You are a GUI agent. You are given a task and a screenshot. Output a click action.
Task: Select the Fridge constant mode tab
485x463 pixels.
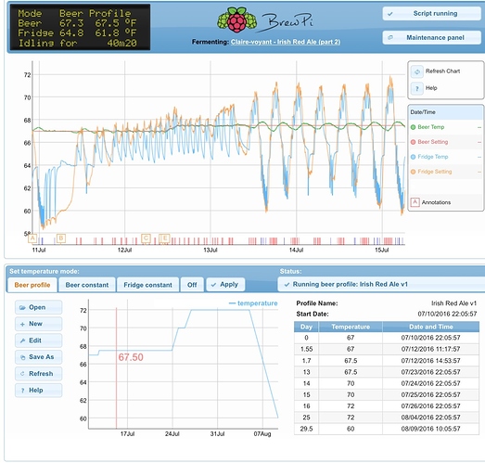click(x=147, y=285)
